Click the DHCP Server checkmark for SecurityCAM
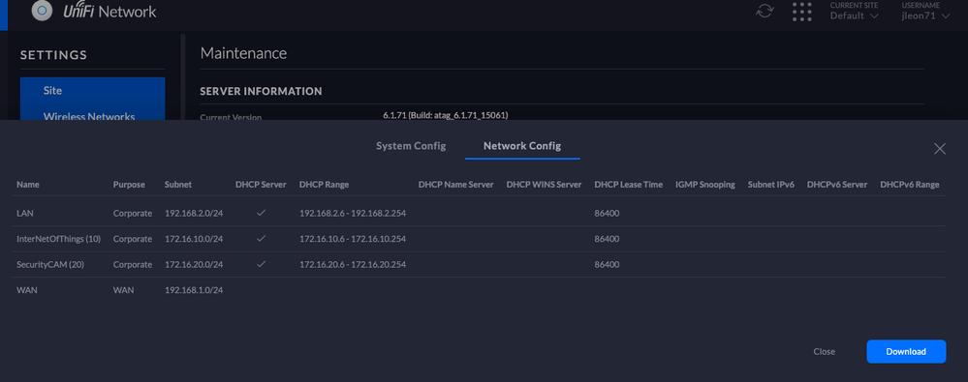The height and width of the screenshot is (382, 968). pos(262,264)
